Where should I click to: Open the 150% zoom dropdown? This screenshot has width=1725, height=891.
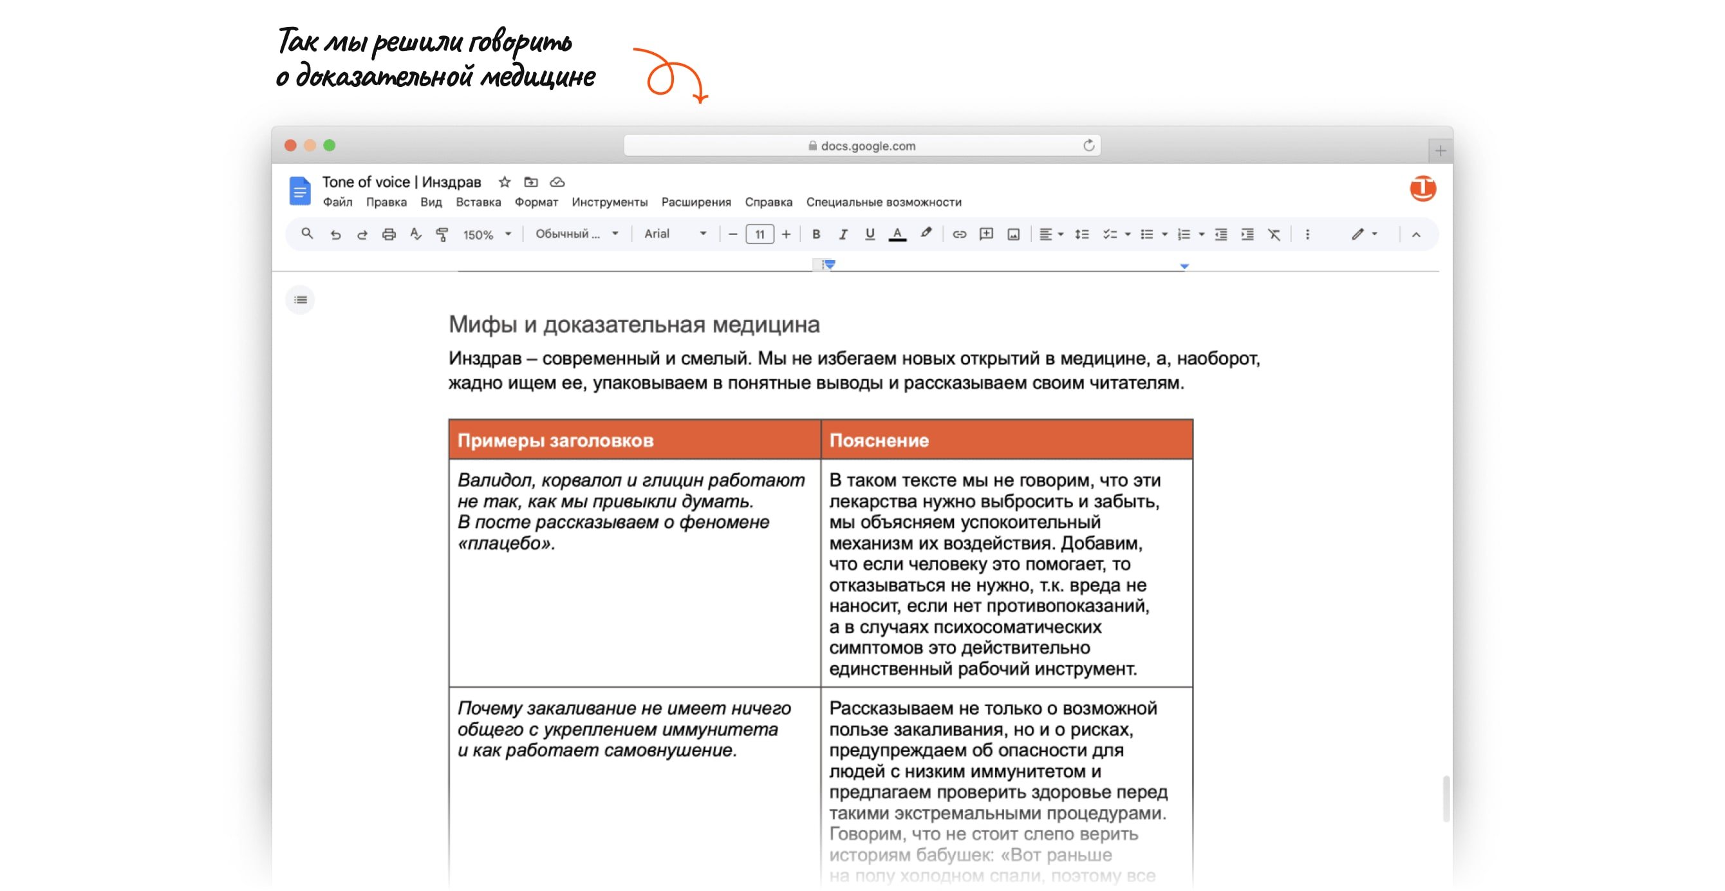(487, 234)
